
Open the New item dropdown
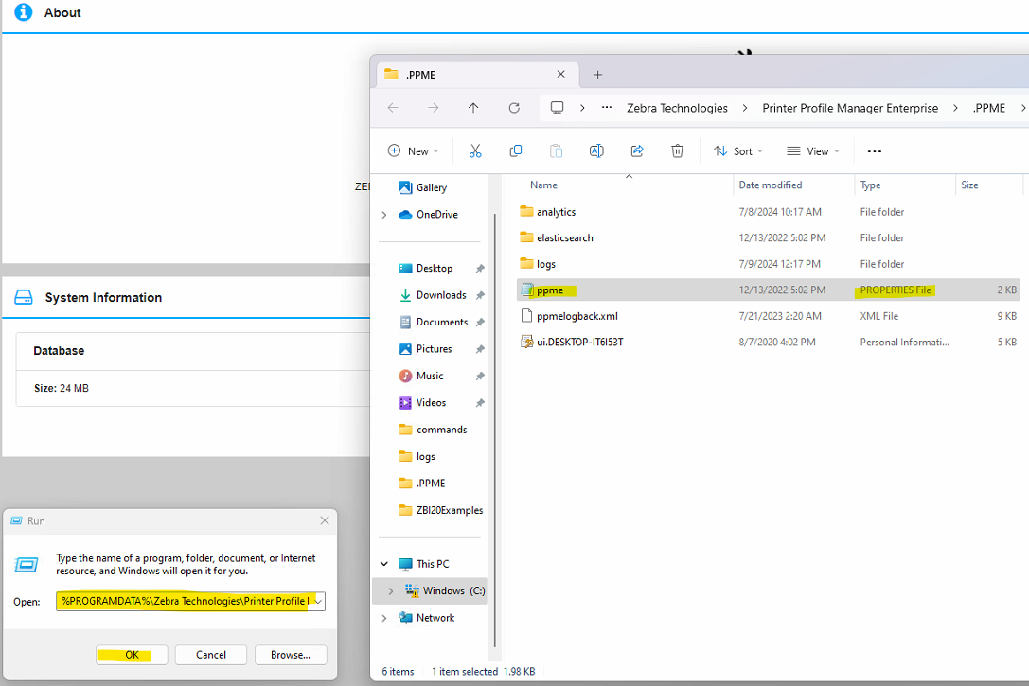pyautogui.click(x=413, y=150)
